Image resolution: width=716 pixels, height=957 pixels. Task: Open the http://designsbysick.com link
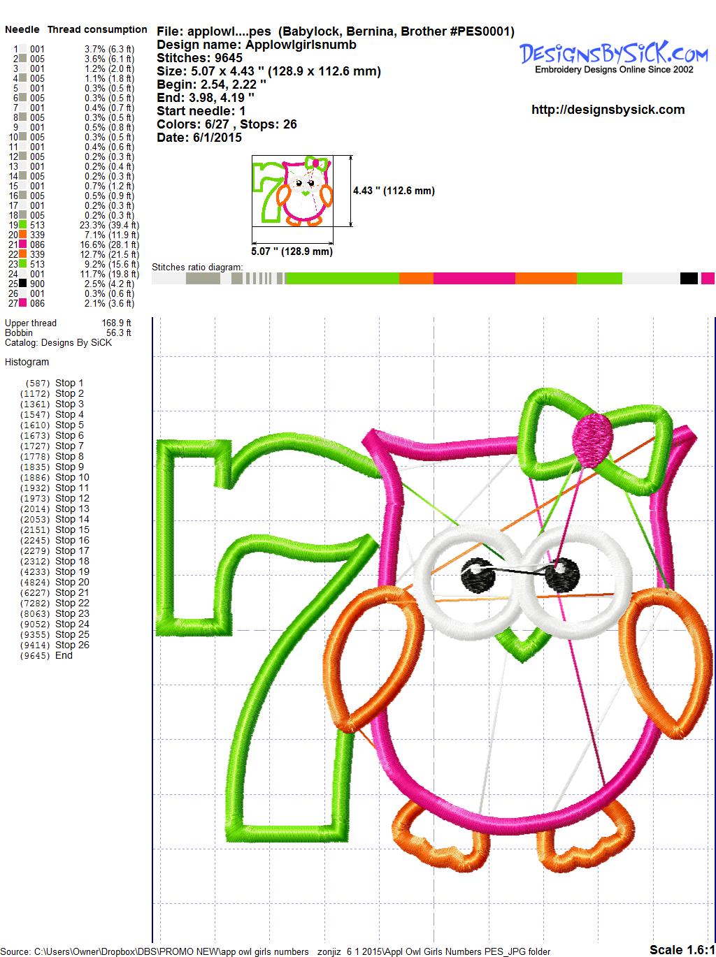[608, 110]
